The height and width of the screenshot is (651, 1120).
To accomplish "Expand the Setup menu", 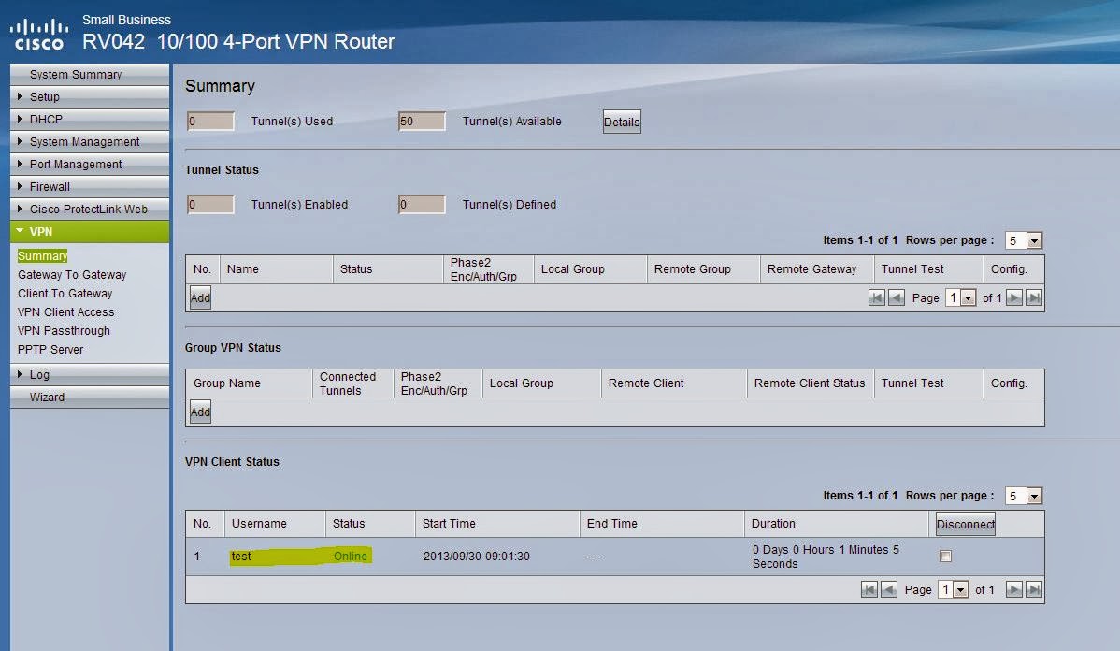I will pyautogui.click(x=90, y=96).
